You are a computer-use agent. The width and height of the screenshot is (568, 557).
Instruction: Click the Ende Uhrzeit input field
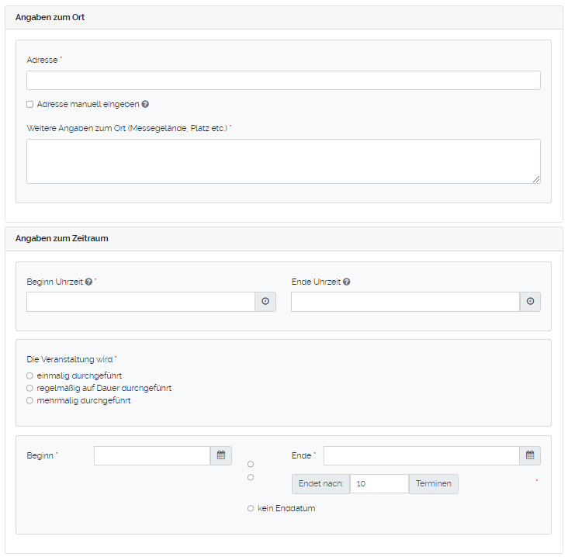click(405, 302)
